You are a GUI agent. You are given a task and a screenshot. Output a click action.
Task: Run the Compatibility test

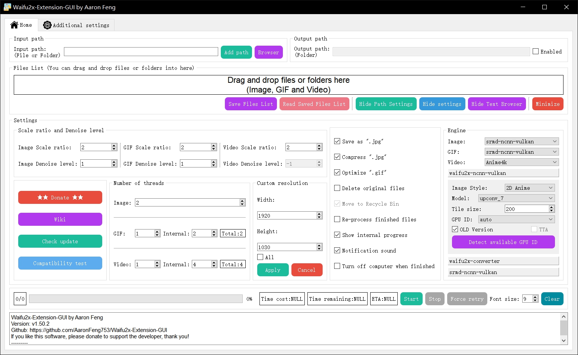pos(60,263)
